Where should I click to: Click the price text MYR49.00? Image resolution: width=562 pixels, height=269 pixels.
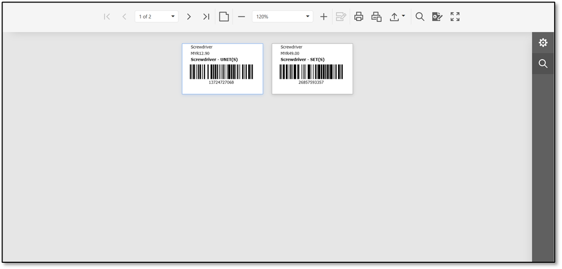290,53
